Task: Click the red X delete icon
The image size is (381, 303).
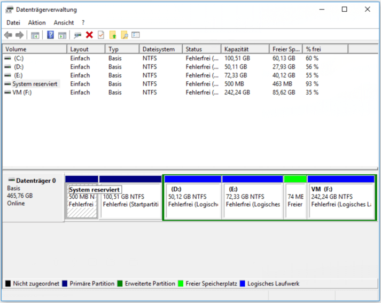Action: (89, 35)
